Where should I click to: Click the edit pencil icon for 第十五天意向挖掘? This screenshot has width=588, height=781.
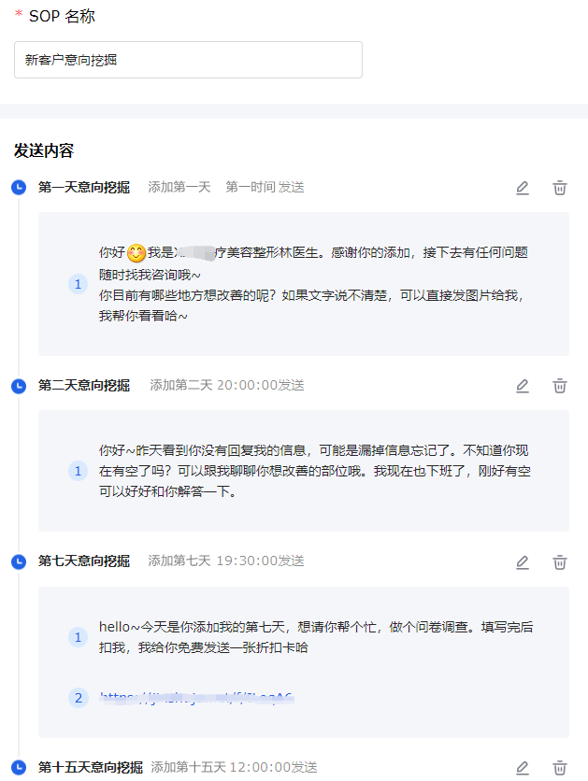click(523, 766)
